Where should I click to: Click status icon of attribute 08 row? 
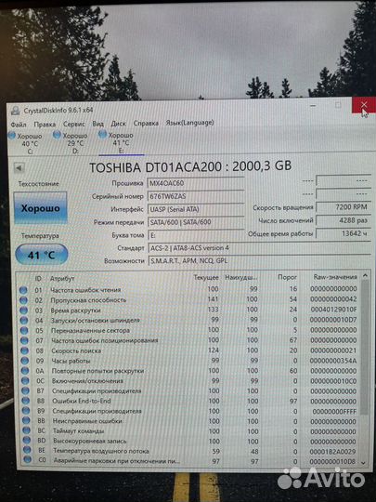point(25,350)
